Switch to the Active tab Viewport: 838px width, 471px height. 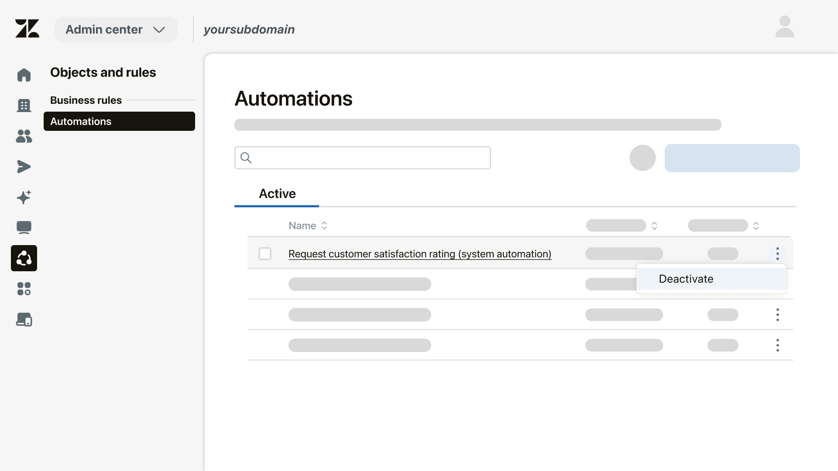coord(277,193)
